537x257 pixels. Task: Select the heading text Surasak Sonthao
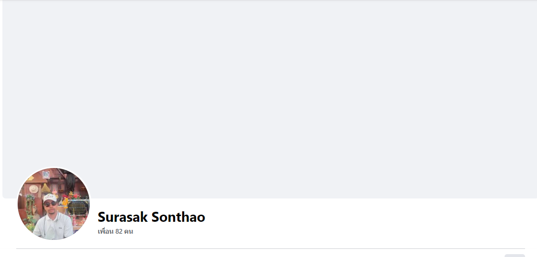151,217
